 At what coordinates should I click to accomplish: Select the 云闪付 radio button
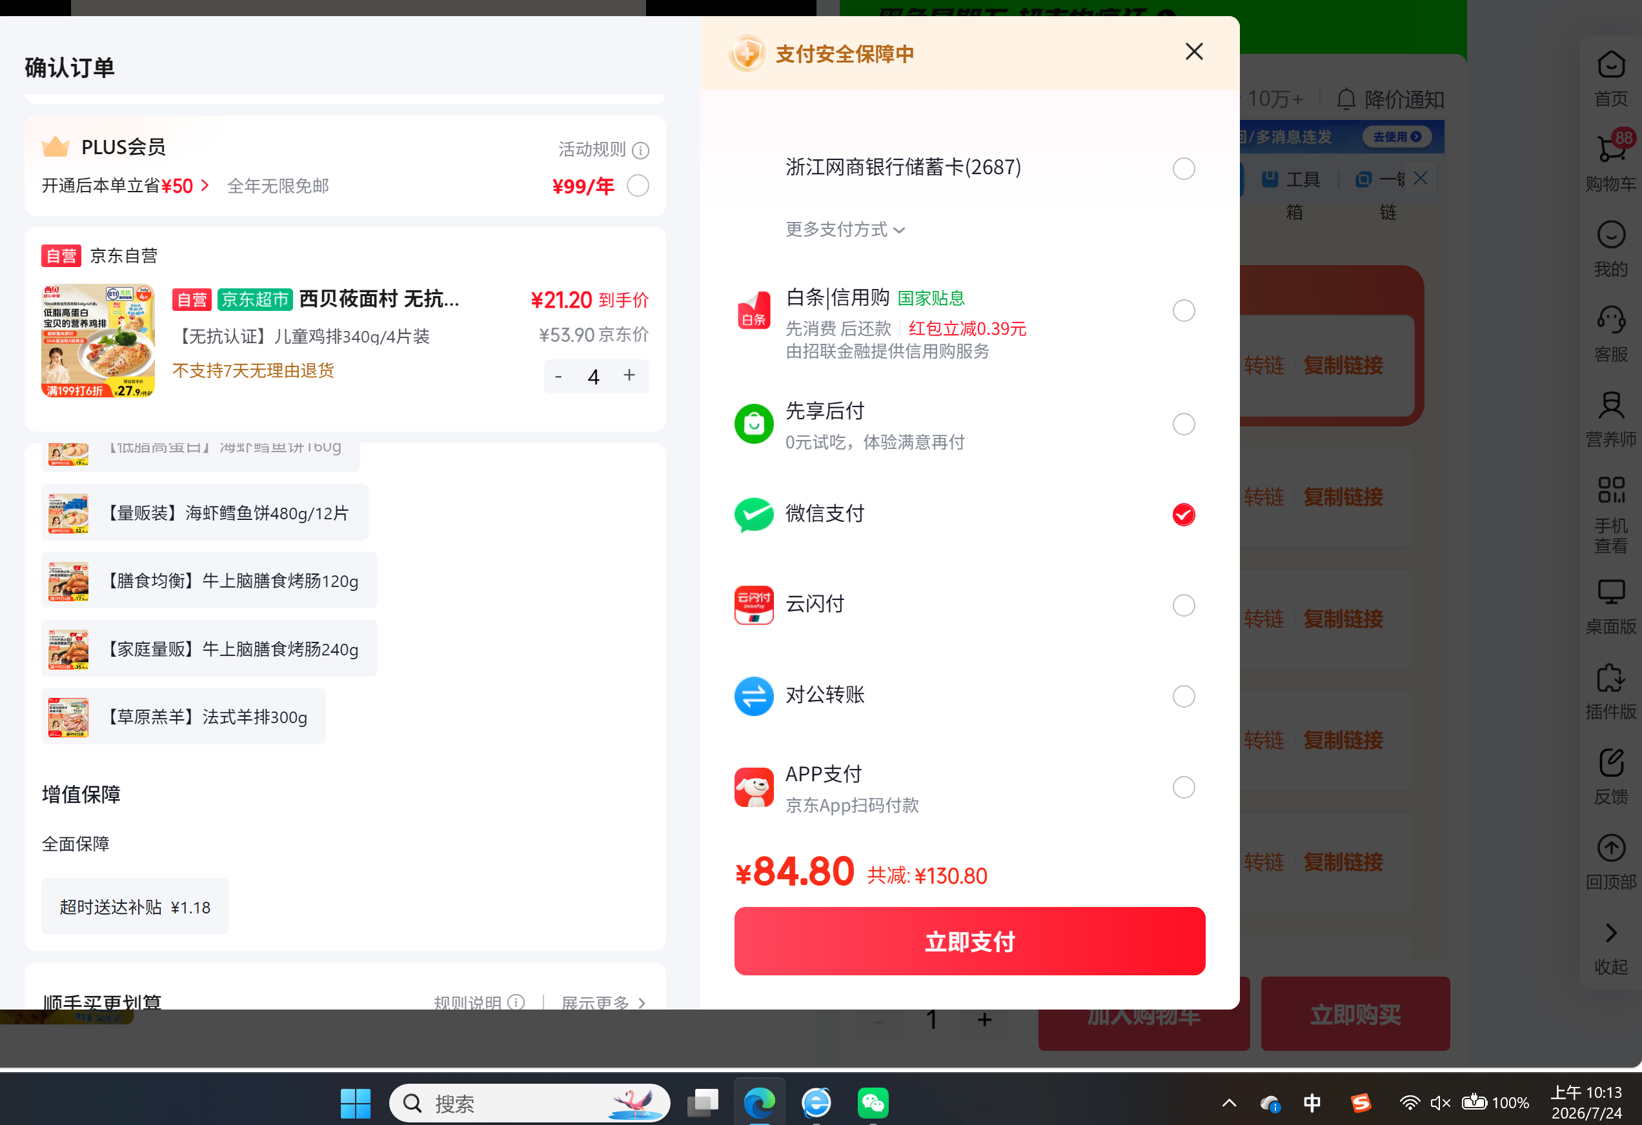click(1184, 605)
